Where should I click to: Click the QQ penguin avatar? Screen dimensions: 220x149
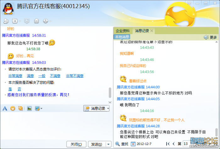pos(8,9)
